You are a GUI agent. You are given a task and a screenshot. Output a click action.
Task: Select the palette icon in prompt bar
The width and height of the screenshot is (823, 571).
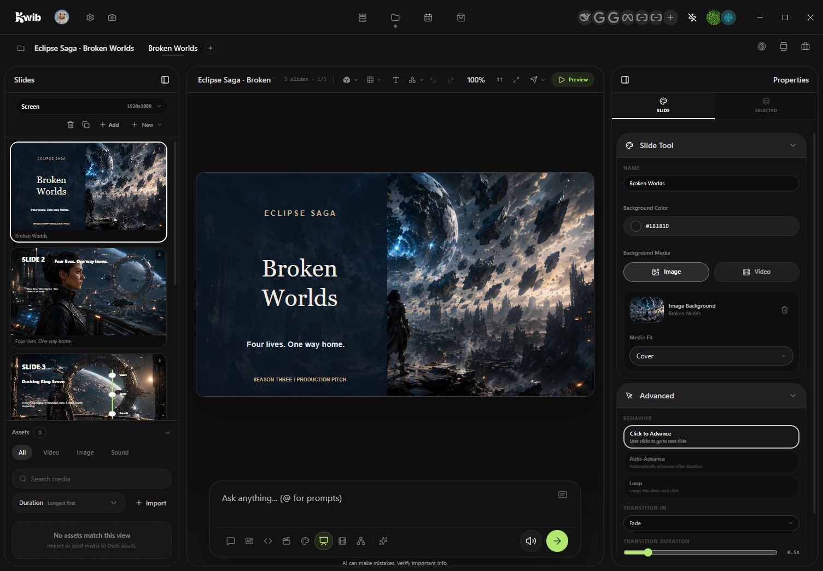pyautogui.click(x=305, y=541)
